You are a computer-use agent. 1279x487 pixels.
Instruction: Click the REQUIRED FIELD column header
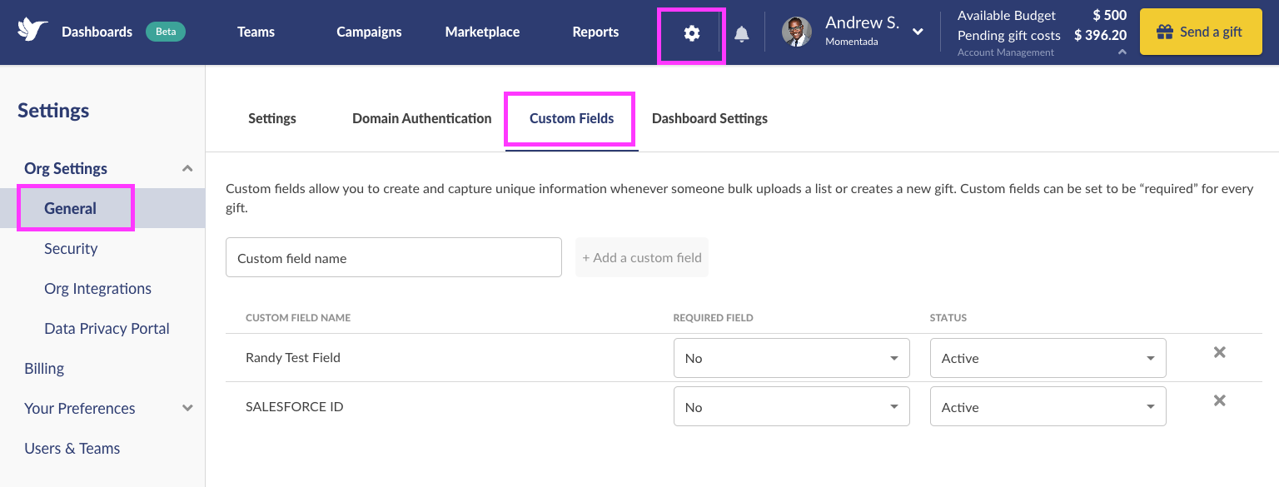714,318
